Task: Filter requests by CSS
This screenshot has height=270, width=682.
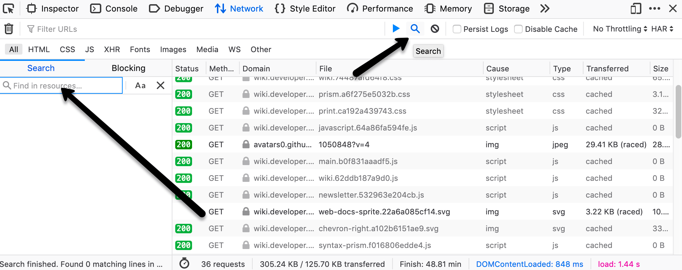Action: click(x=67, y=49)
